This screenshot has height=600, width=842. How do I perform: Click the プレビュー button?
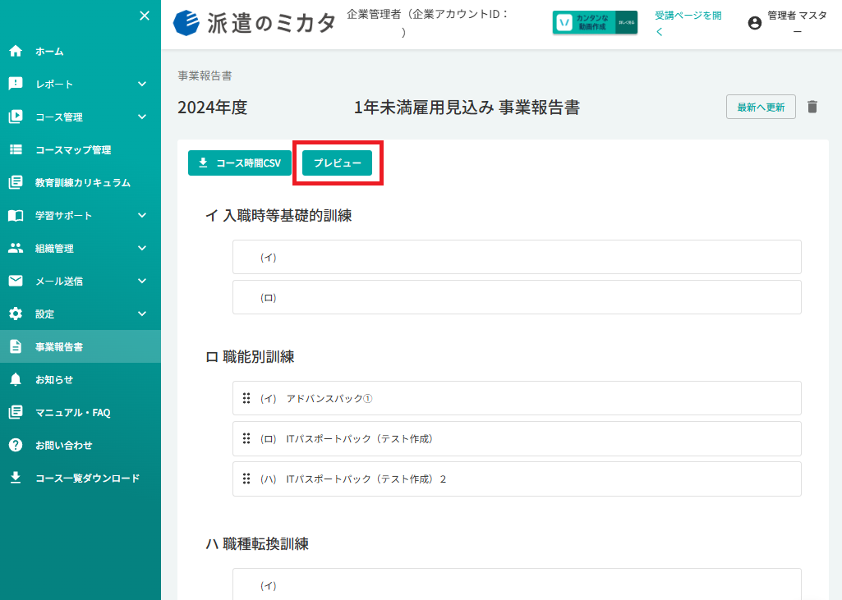tap(338, 163)
